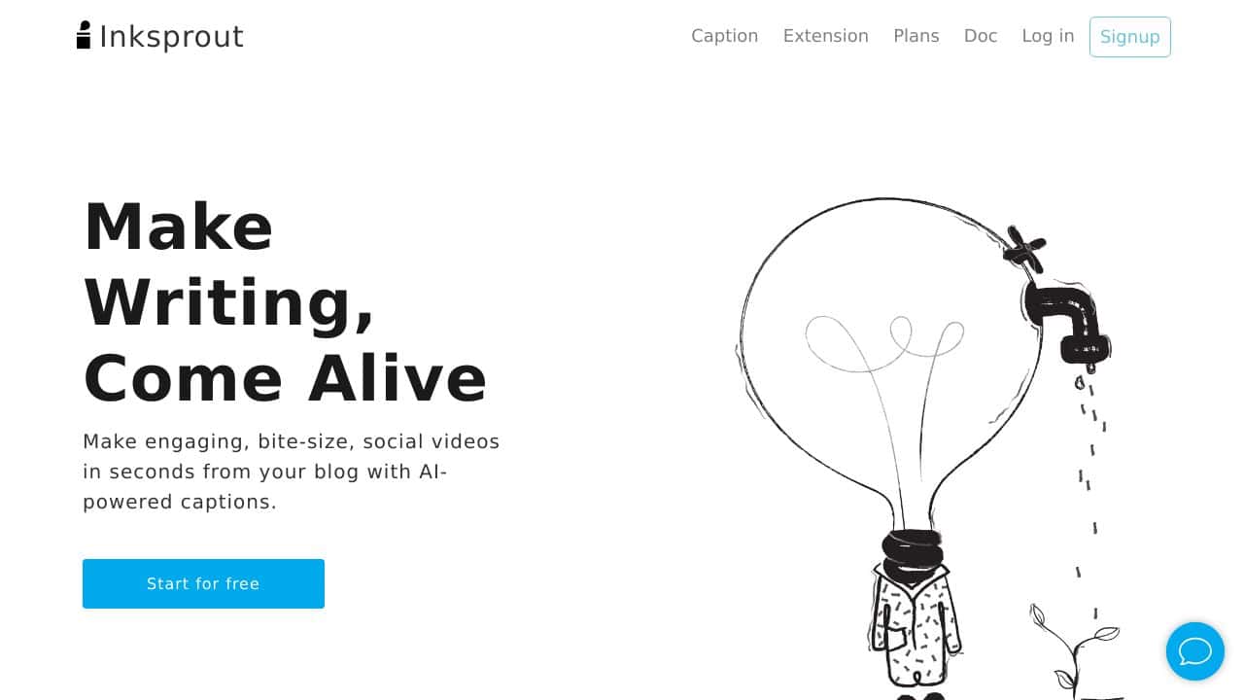
Task: Click the Inksprout ink bottle logo icon
Action: [x=84, y=35]
